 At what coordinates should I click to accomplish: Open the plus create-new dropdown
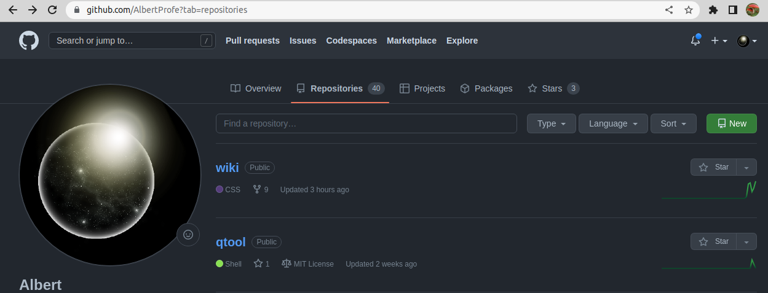point(719,41)
